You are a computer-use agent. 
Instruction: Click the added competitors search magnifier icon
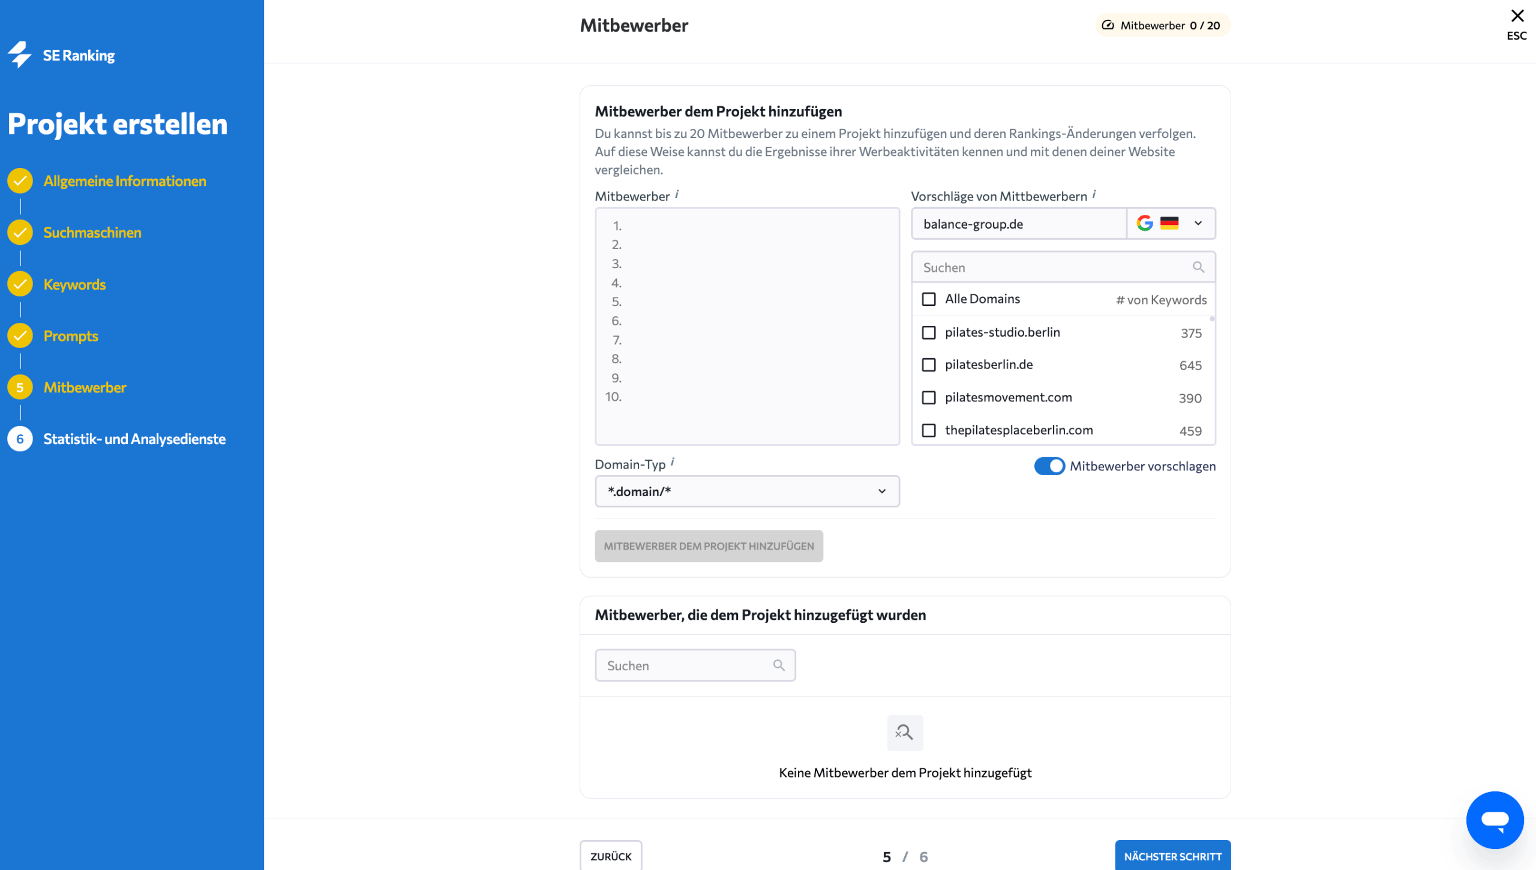(779, 665)
